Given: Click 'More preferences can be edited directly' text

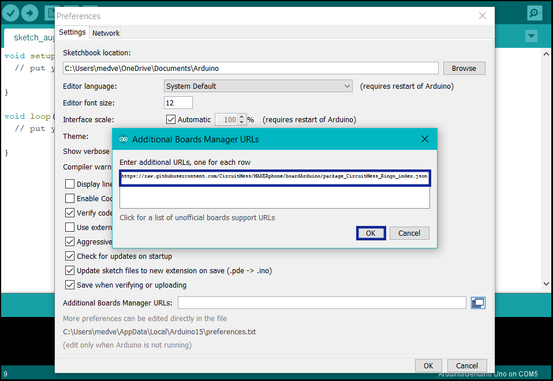Looking at the screenshot, I should (x=144, y=319).
